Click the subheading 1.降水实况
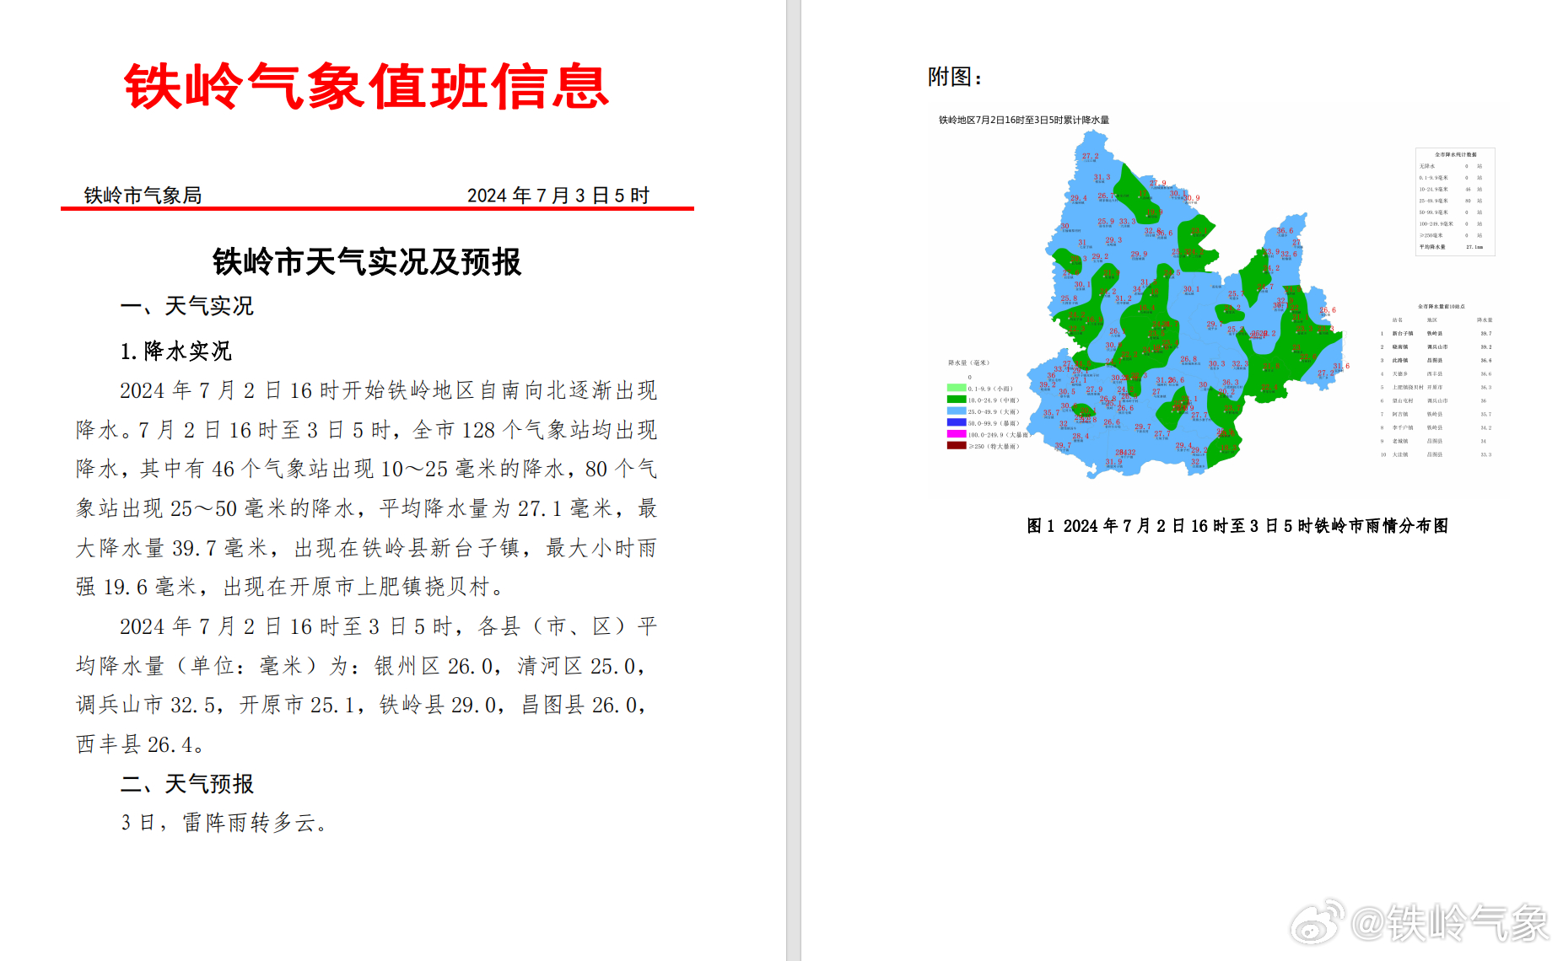The height and width of the screenshot is (961, 1563). tap(175, 351)
